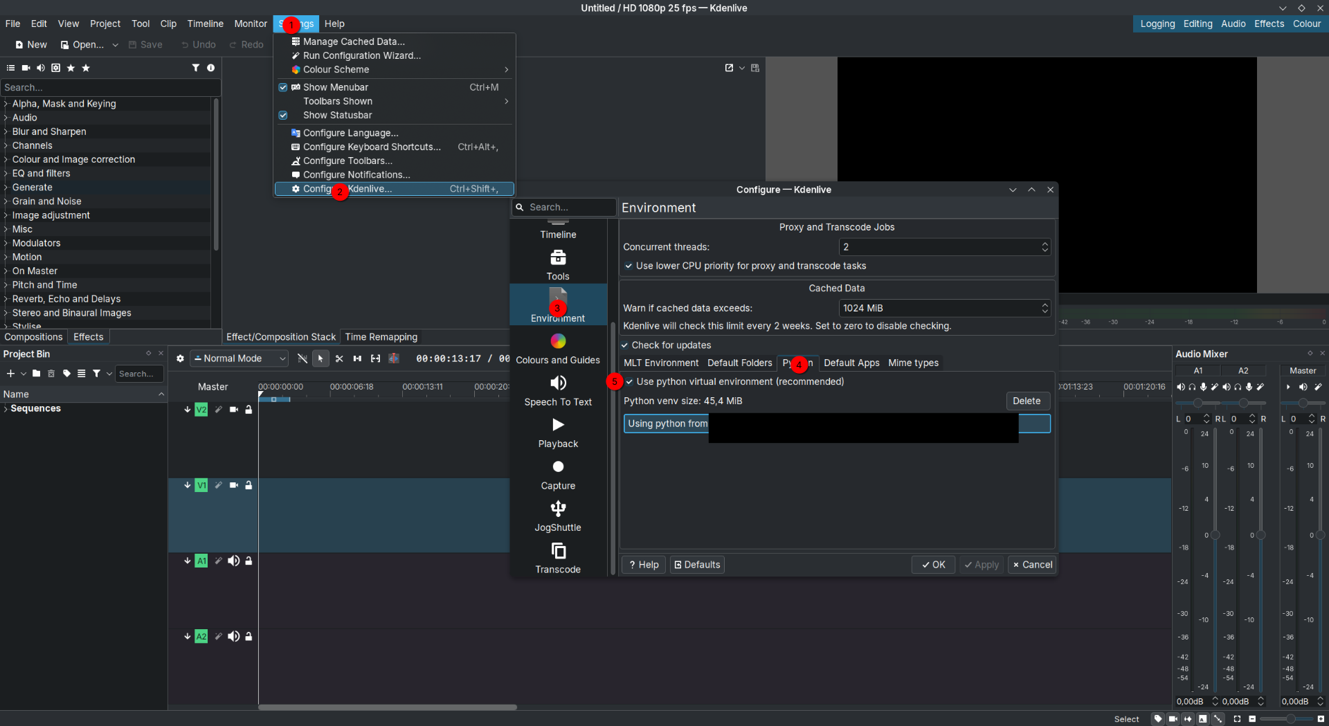Image resolution: width=1329 pixels, height=726 pixels.
Task: Switch to Editing workspace layout
Action: point(1197,24)
